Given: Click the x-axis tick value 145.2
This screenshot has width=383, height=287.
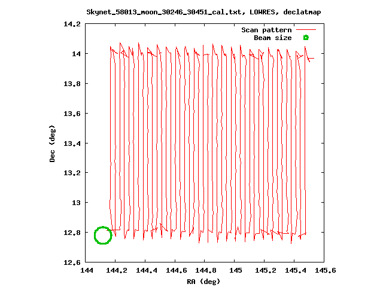Looking at the screenshot, I should pos(266,270).
